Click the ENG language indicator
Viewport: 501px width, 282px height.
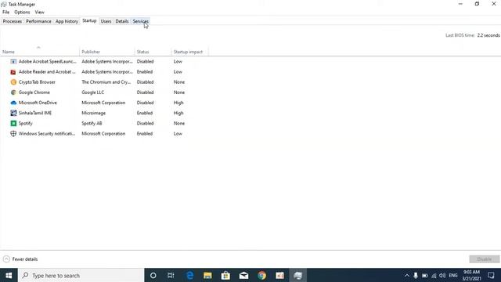click(x=453, y=275)
